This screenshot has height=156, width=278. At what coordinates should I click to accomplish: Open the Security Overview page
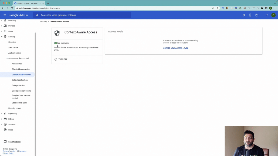pos(12,42)
